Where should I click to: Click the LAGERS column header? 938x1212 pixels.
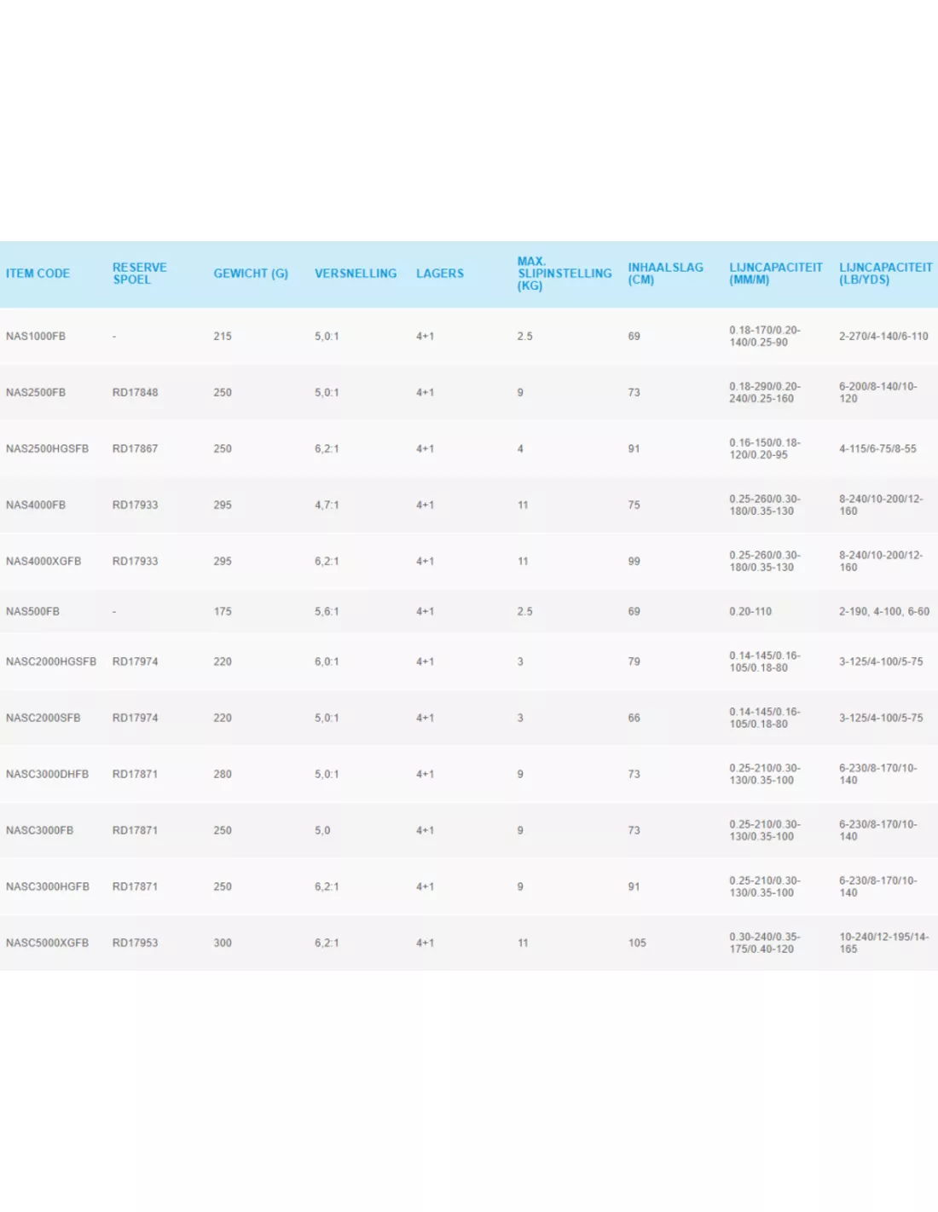(440, 274)
